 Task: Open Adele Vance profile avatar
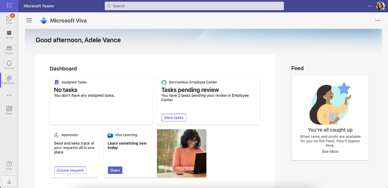380,6
